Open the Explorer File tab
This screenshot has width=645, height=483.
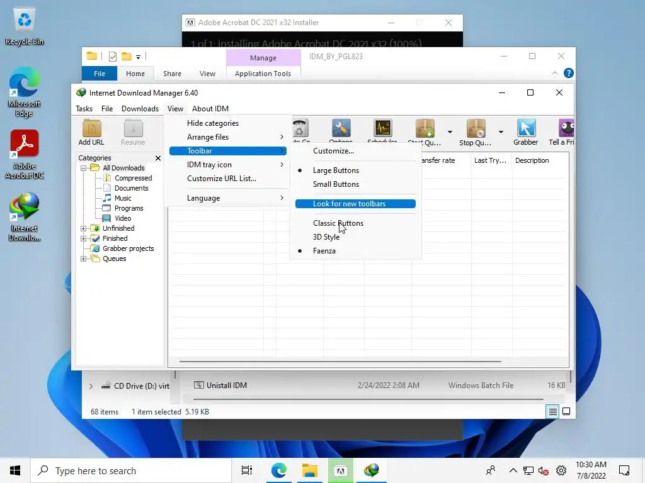tap(100, 74)
